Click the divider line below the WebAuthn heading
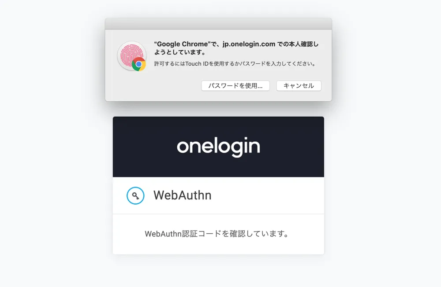Image resolution: width=441 pixels, height=287 pixels. click(219, 214)
